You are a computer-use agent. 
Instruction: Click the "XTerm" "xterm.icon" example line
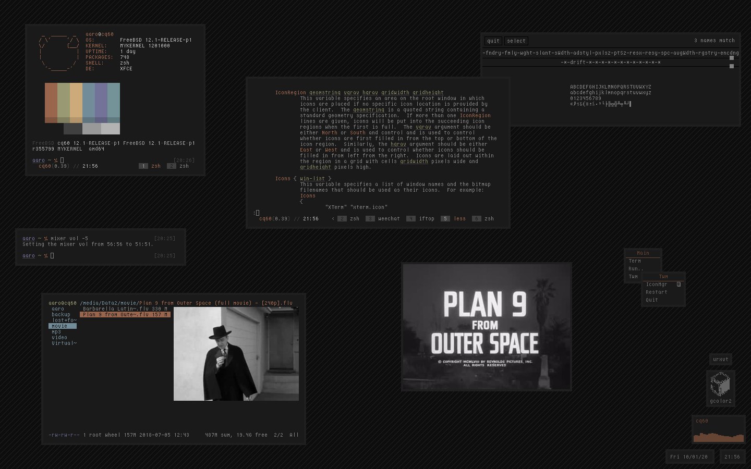click(356, 207)
